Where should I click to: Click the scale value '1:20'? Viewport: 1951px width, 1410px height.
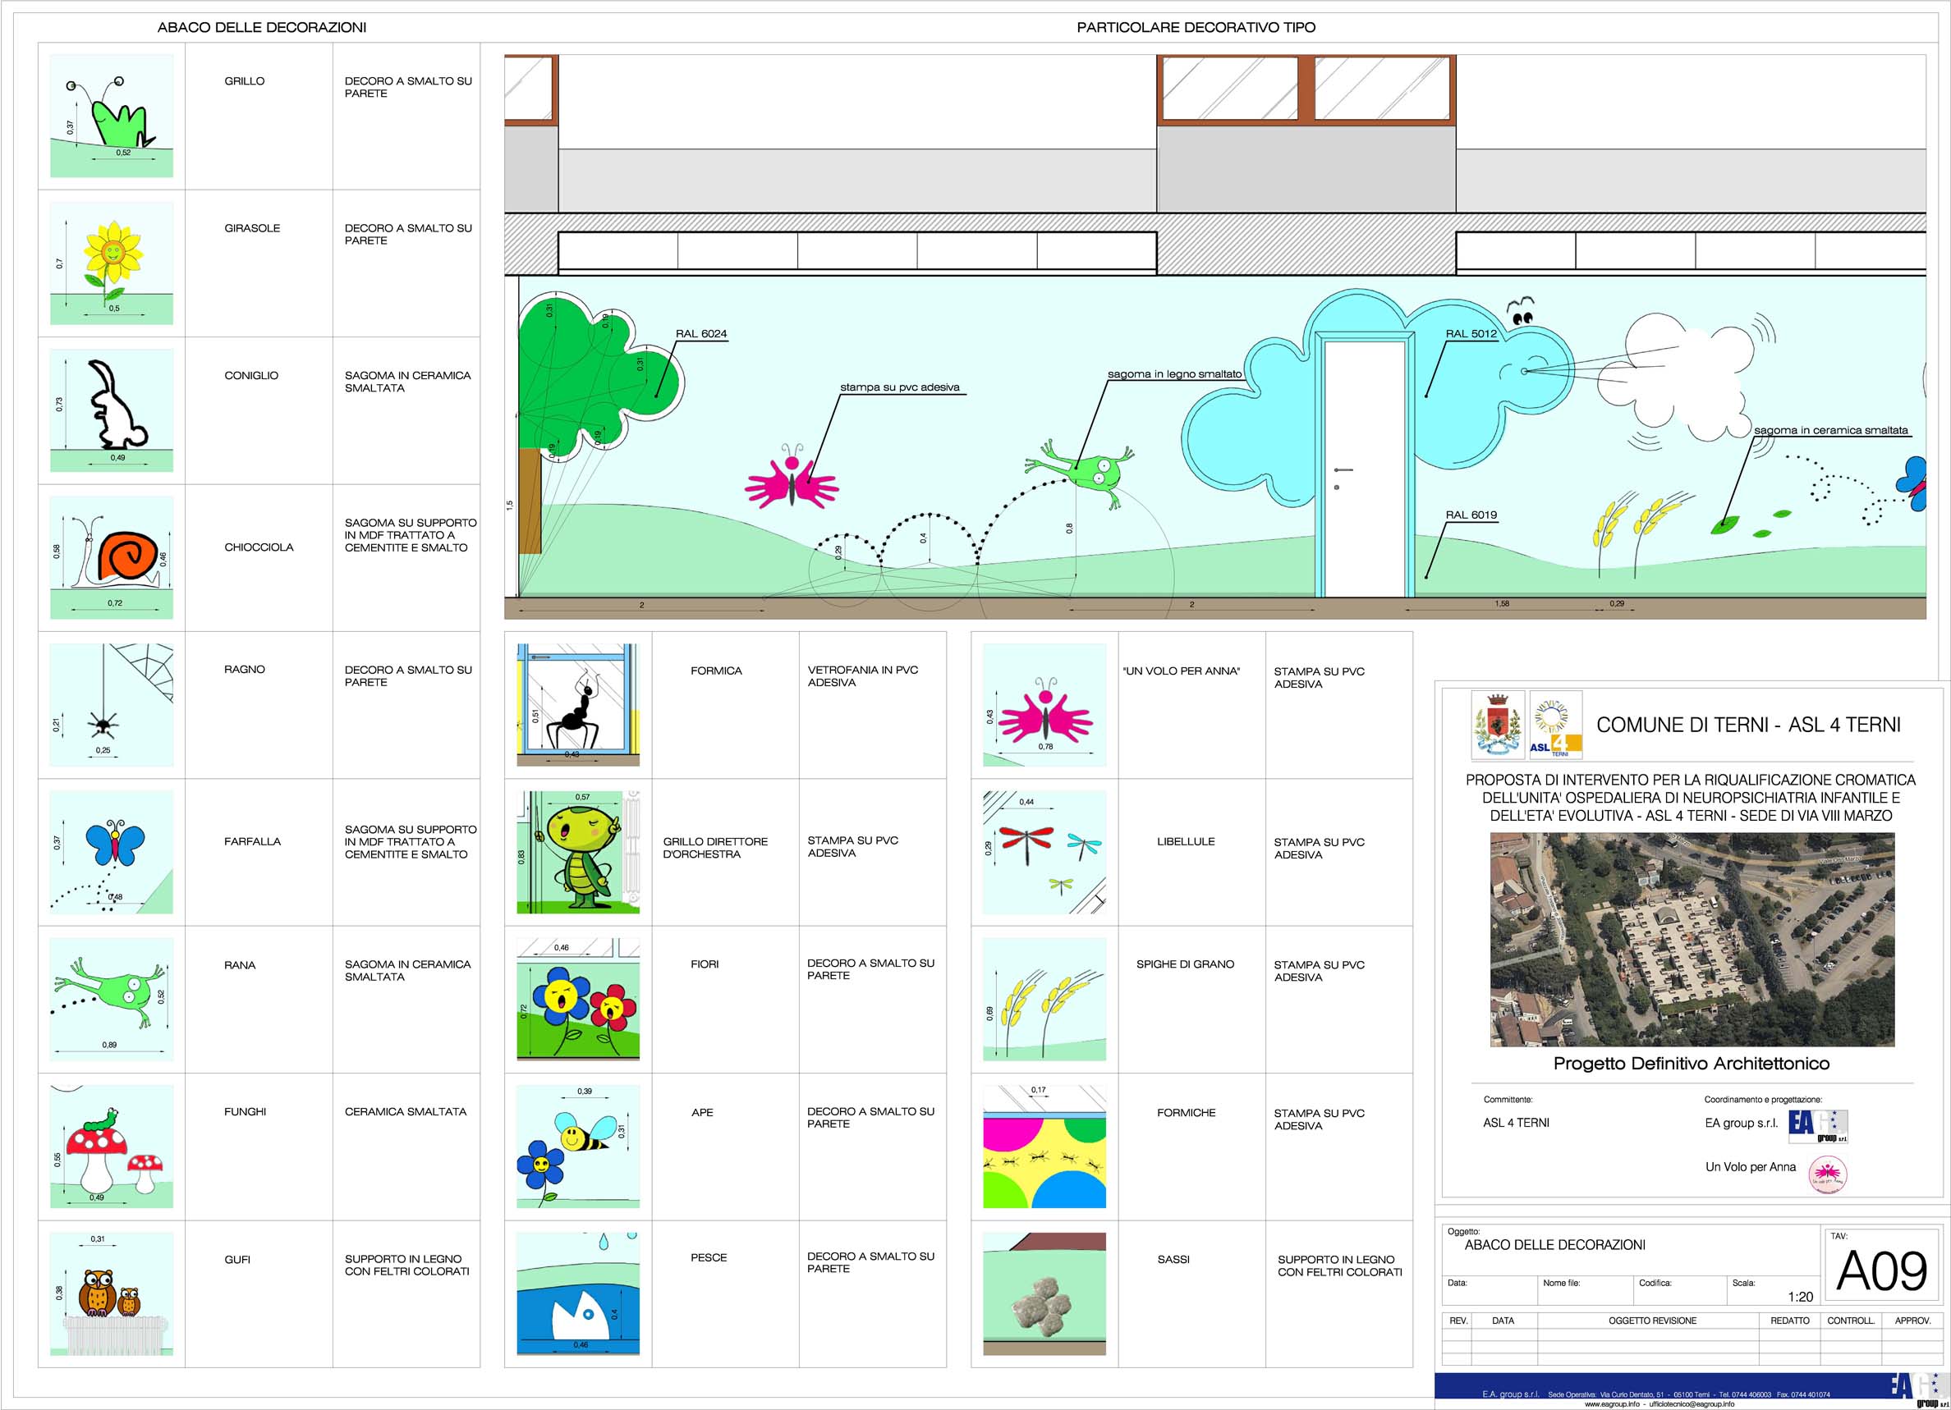click(1800, 1297)
